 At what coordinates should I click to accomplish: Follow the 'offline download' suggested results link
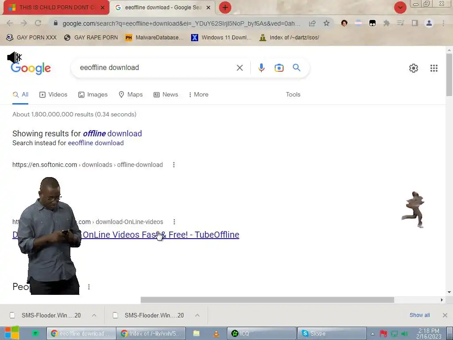point(112,134)
